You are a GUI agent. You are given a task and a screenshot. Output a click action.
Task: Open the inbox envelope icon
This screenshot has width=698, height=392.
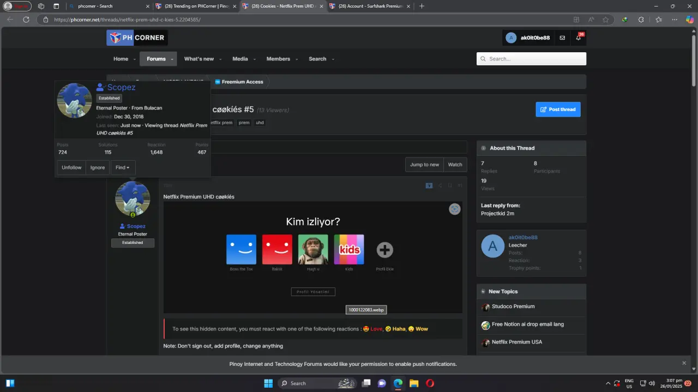(x=562, y=38)
